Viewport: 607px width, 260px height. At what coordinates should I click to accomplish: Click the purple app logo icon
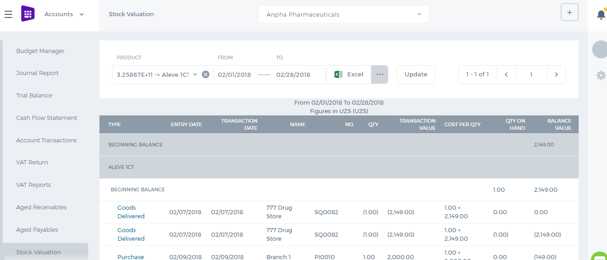pos(28,14)
